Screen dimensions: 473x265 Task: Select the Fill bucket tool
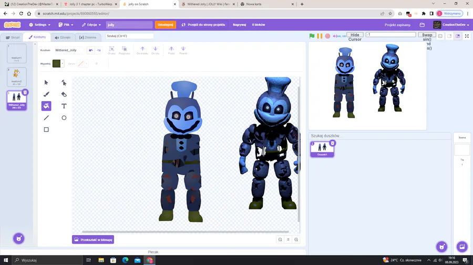click(x=46, y=106)
